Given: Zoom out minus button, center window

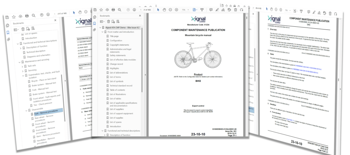Looking at the screenshot, I should pos(170,10).
